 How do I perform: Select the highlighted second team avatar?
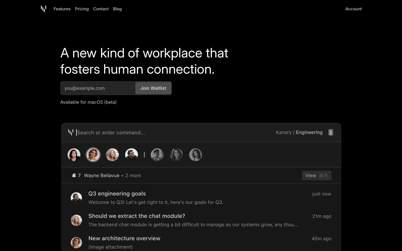pyautogui.click(x=93, y=155)
